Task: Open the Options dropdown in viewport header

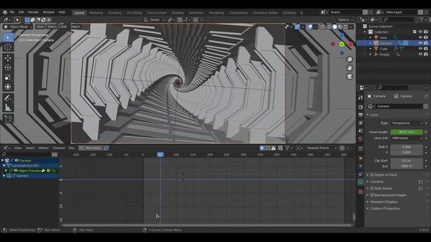Action: [345, 19]
